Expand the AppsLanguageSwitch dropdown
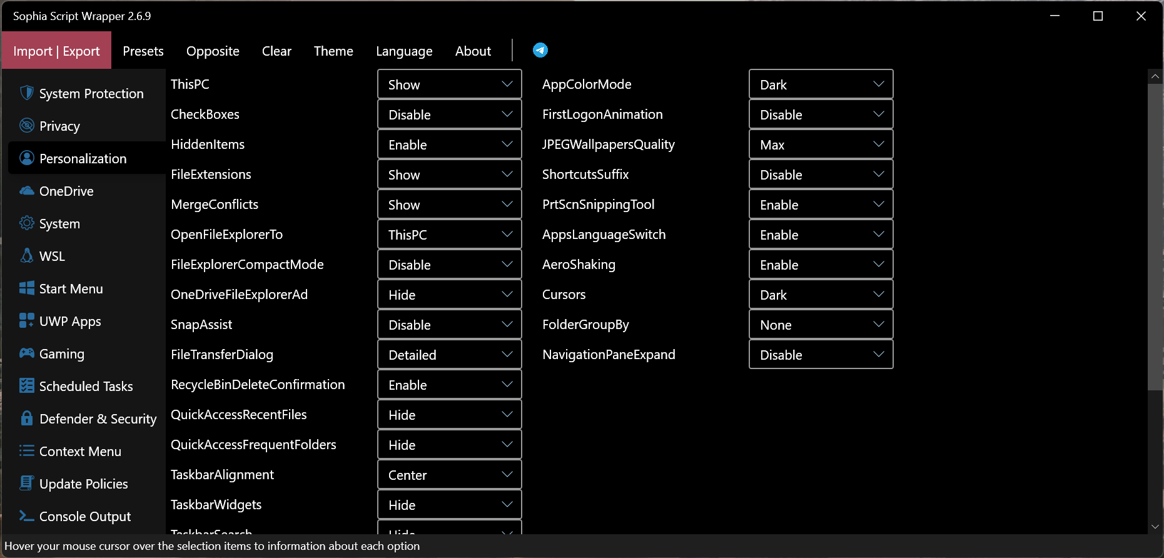 821,234
